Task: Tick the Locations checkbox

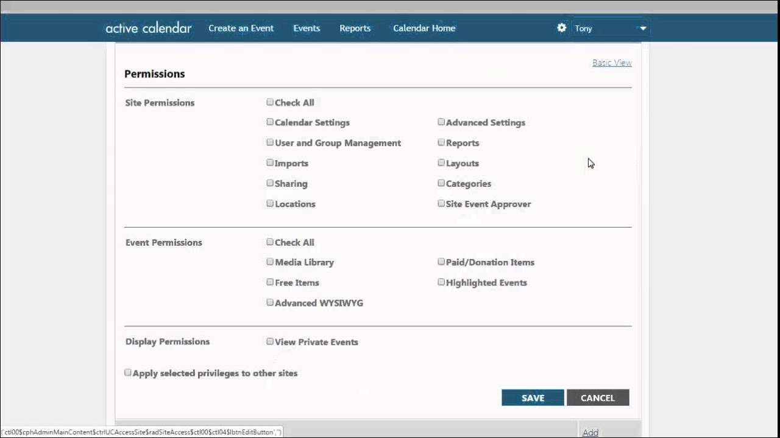Action: point(270,203)
